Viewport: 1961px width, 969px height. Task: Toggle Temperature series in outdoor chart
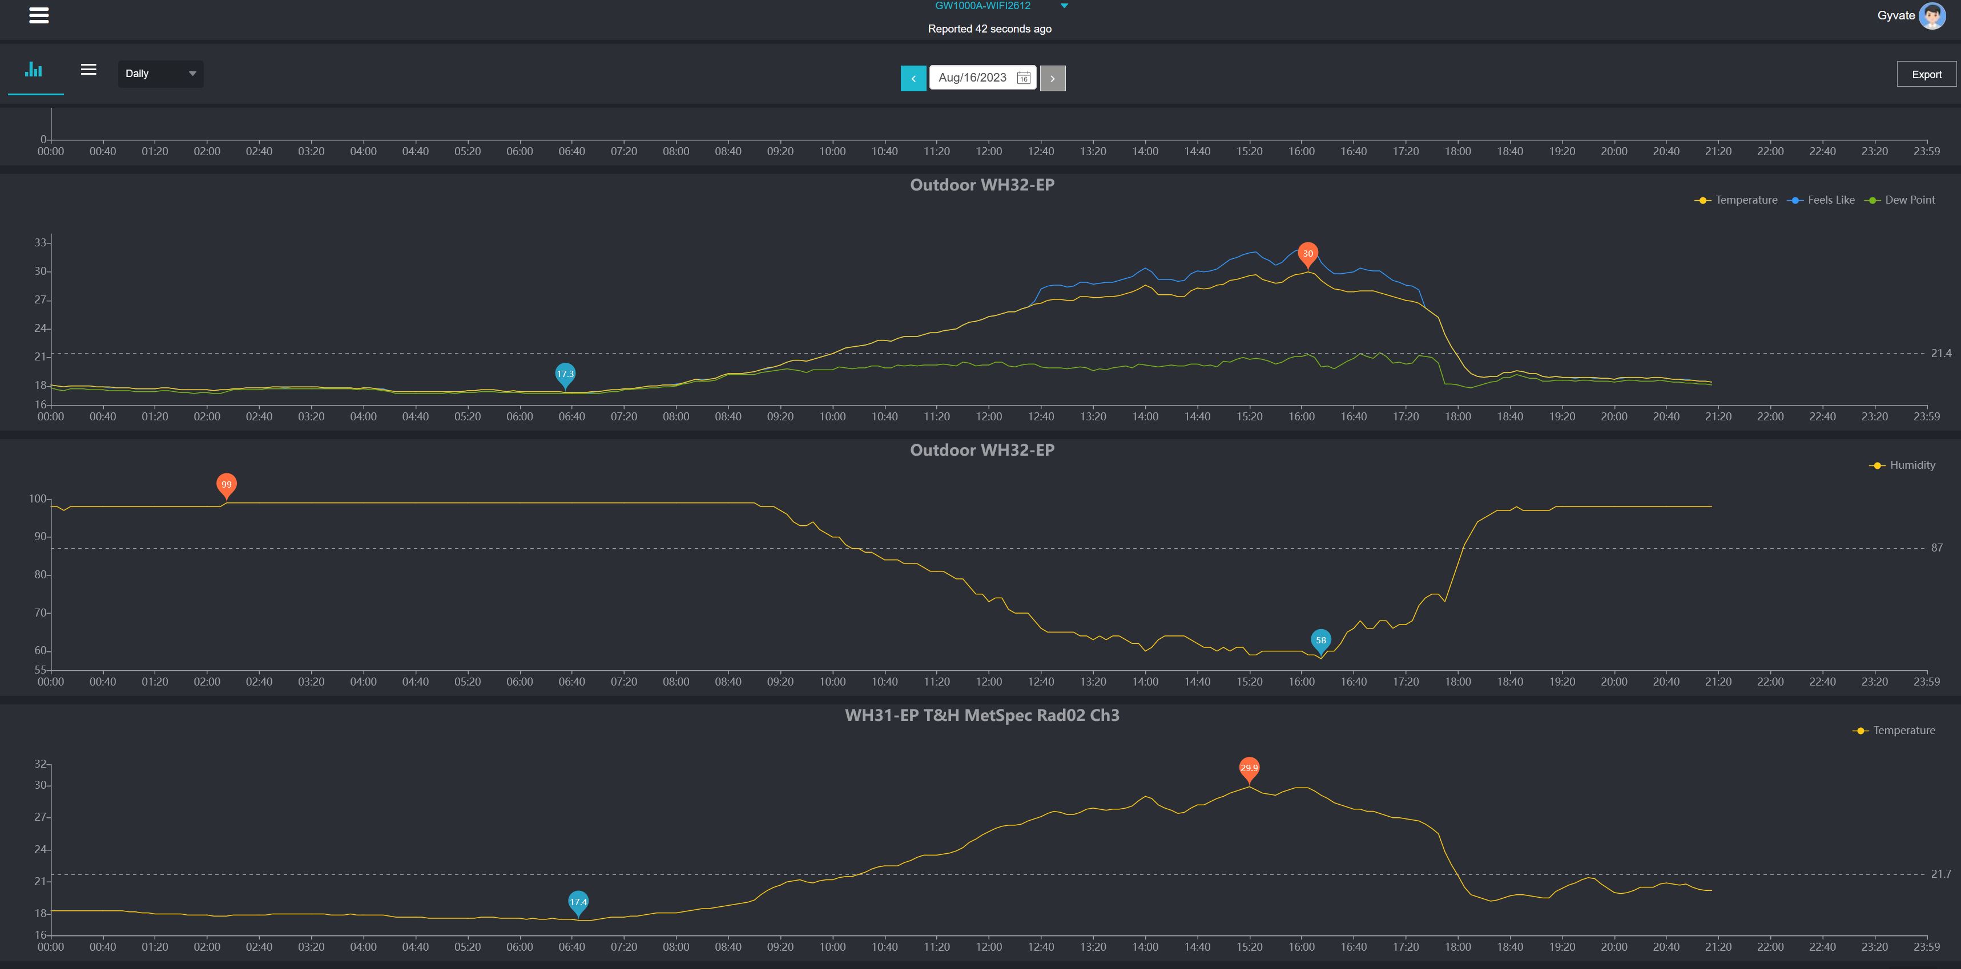pyautogui.click(x=1737, y=200)
